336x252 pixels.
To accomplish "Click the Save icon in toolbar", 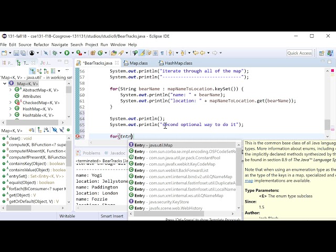I will coord(16,53).
